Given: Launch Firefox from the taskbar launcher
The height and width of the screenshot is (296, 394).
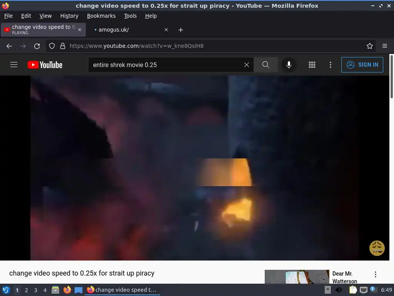Looking at the screenshot, I should [x=67, y=290].
